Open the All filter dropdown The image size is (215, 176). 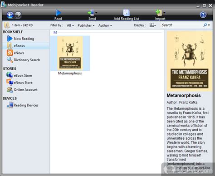(x=70, y=25)
